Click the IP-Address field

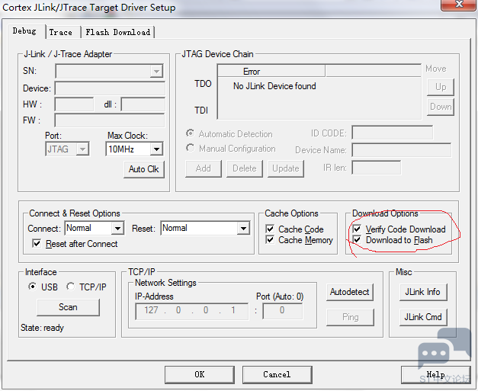pyautogui.click(x=192, y=311)
